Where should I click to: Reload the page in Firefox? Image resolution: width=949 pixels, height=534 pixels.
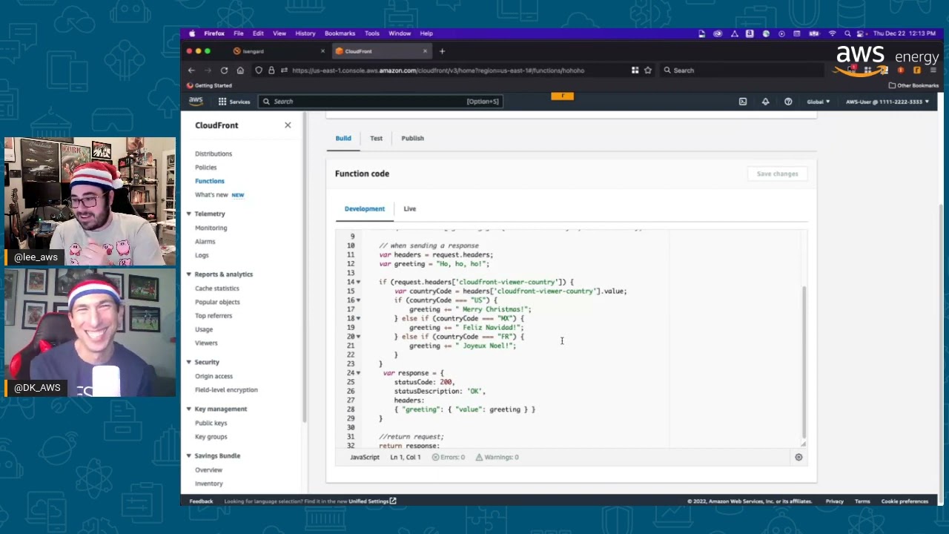224,70
